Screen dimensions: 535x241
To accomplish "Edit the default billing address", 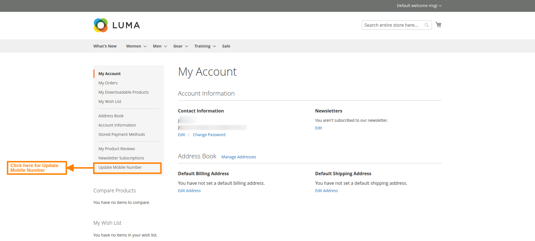I will tap(189, 191).
